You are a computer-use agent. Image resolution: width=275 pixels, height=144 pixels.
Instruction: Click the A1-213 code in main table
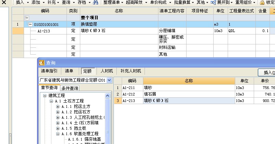tap(44, 31)
